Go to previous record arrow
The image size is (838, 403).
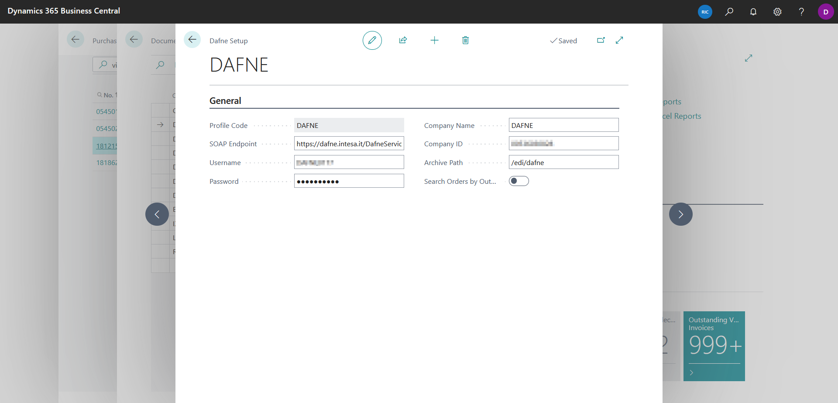pos(157,214)
